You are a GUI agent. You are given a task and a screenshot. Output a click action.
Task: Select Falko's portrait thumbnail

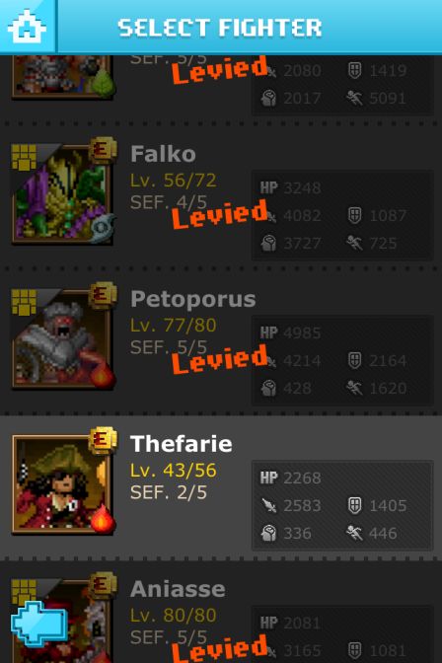click(x=62, y=194)
